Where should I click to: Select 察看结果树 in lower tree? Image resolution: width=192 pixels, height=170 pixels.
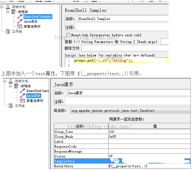coord(35,101)
